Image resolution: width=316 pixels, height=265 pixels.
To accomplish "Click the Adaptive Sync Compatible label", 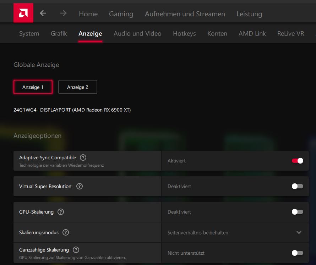I will point(48,158).
